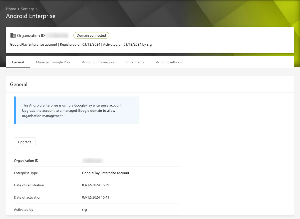
Task: Click the Date of activation label
Action: pyautogui.click(x=28, y=198)
